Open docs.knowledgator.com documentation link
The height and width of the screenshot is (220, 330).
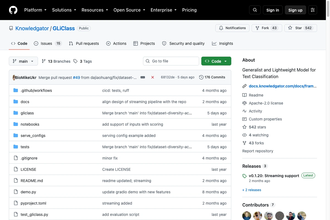coord(283,86)
